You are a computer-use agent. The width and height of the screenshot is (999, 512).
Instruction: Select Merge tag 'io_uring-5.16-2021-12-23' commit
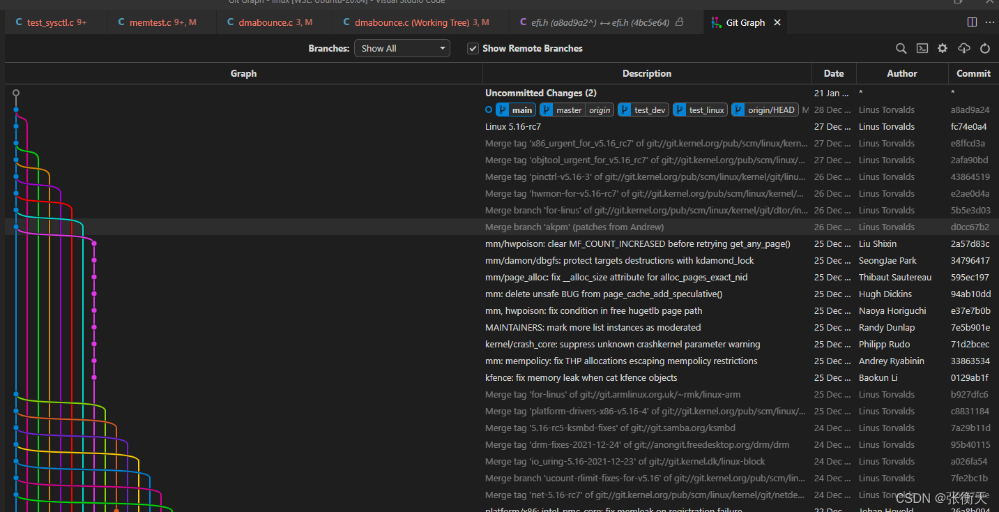click(501, 461)
